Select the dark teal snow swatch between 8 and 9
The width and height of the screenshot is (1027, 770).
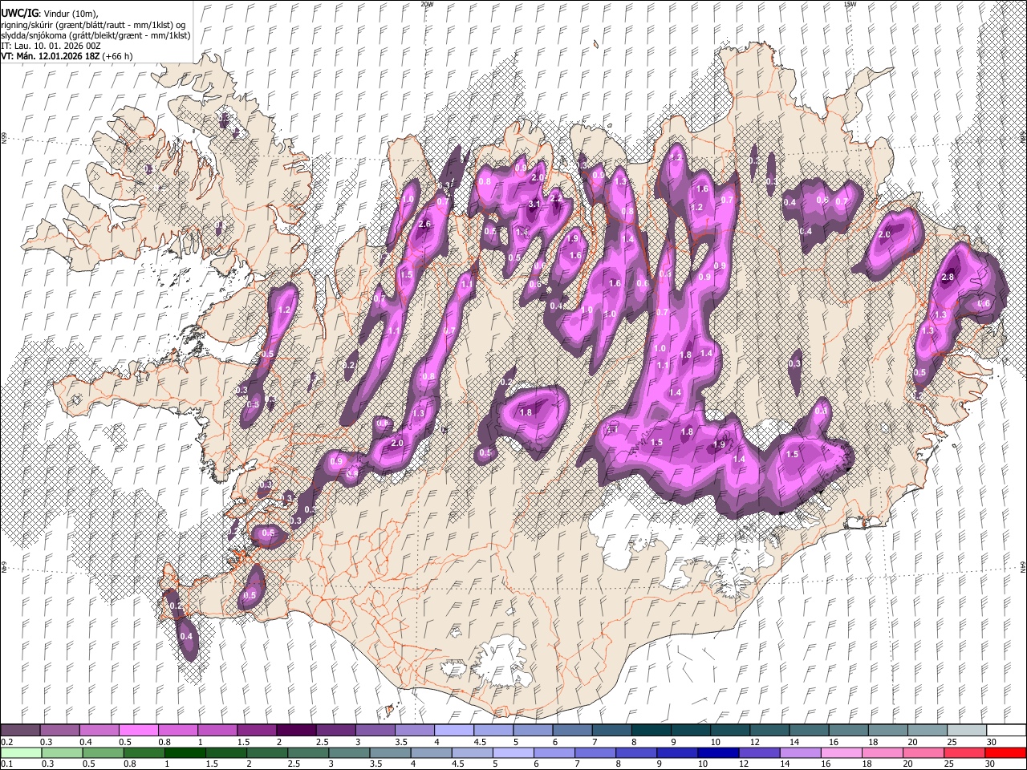click(652, 730)
